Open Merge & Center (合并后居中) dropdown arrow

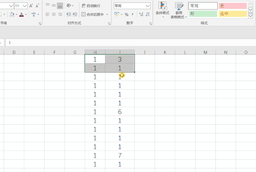(107, 14)
